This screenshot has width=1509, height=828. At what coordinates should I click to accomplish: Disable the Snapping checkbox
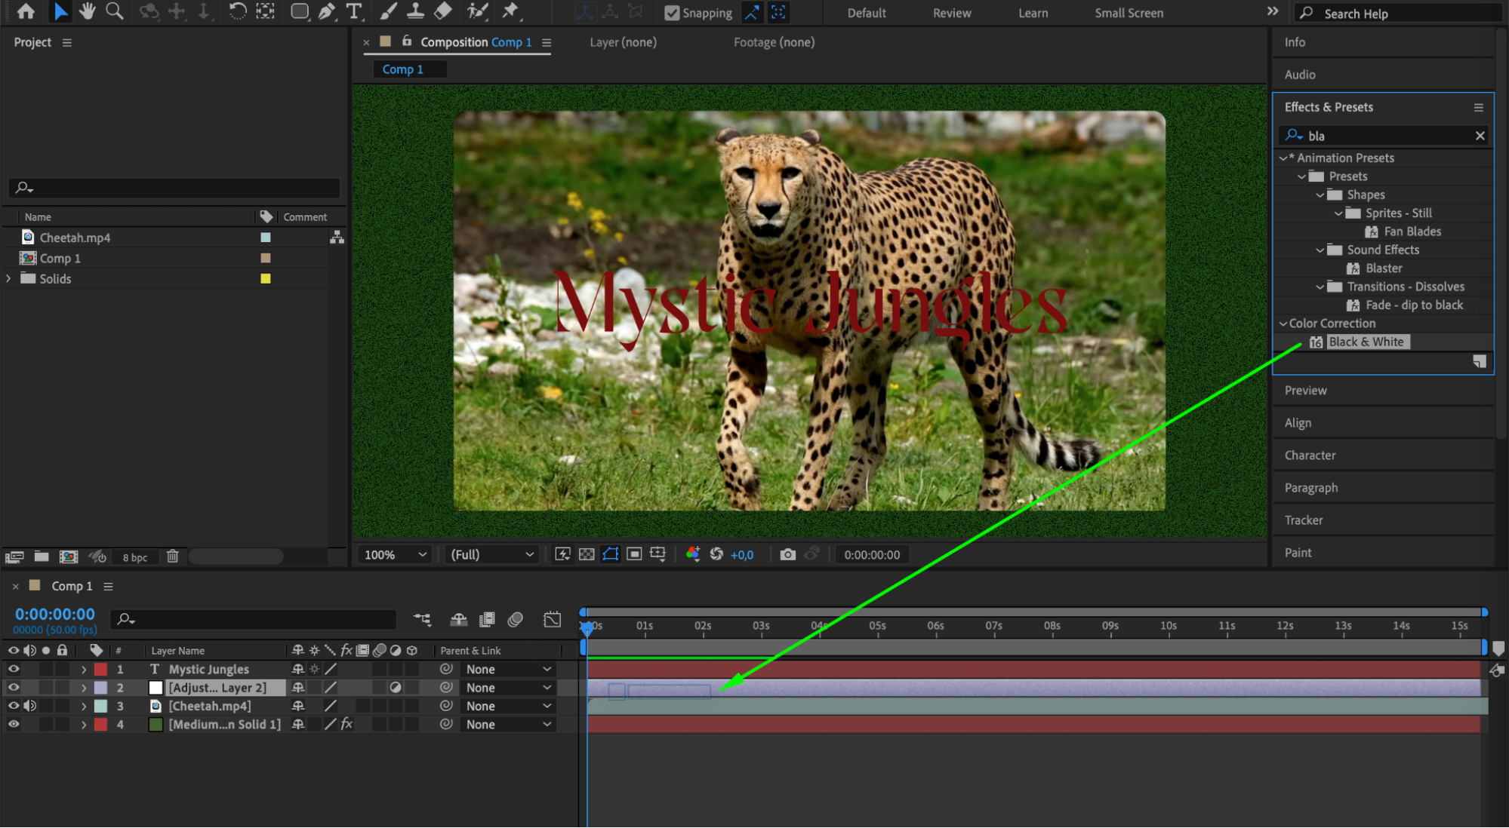[x=672, y=13]
